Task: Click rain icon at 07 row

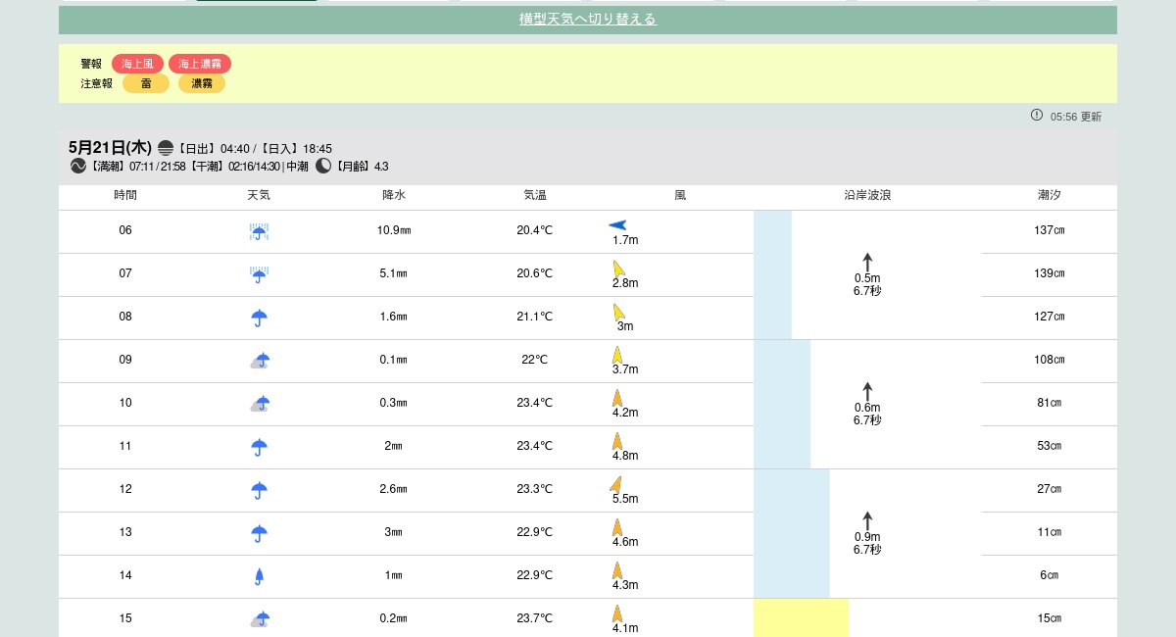Action: click(259, 275)
